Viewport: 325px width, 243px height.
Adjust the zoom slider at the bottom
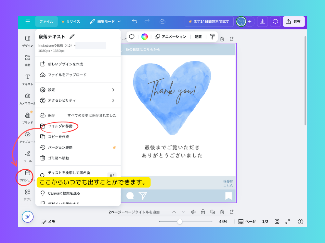pyautogui.click(x=180, y=222)
